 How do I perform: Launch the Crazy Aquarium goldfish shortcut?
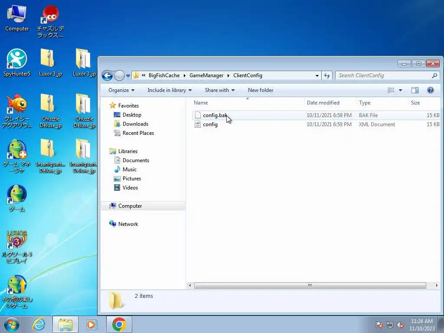click(x=17, y=111)
